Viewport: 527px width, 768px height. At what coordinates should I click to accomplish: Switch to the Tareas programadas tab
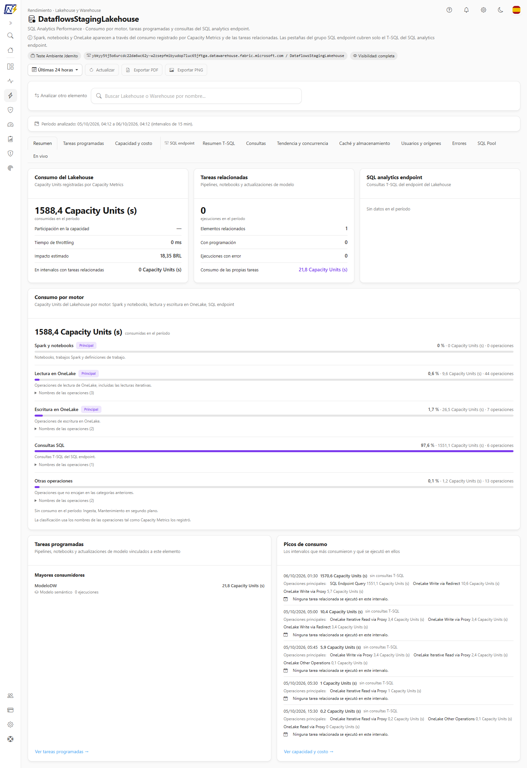point(83,143)
